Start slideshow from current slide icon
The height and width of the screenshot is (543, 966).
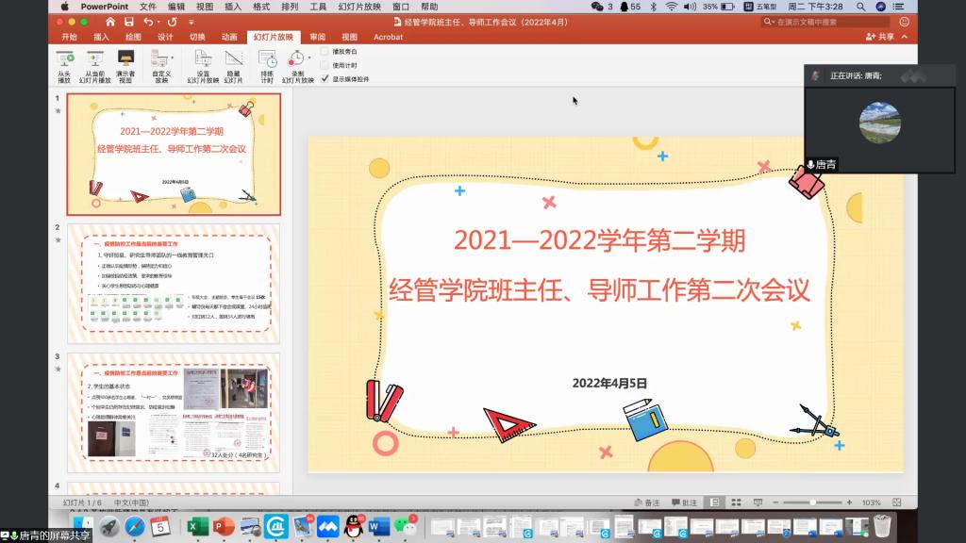point(94,64)
